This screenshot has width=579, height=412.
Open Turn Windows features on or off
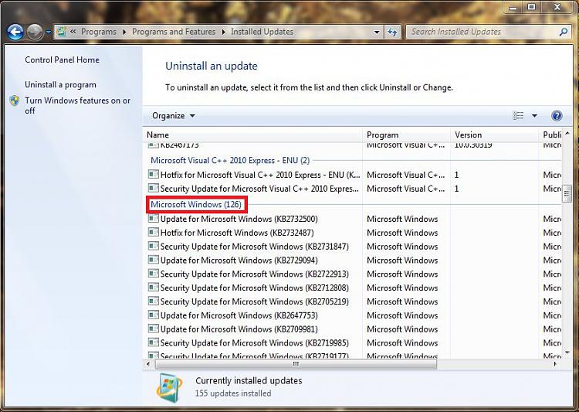coord(77,105)
